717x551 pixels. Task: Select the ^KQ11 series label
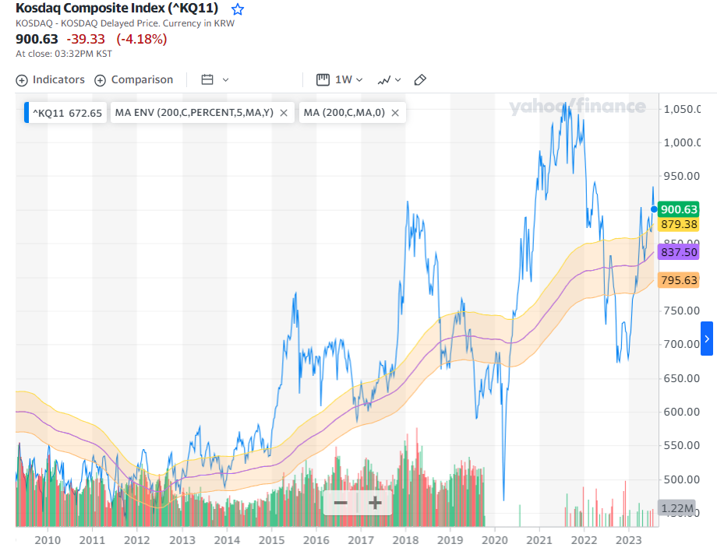[x=67, y=113]
